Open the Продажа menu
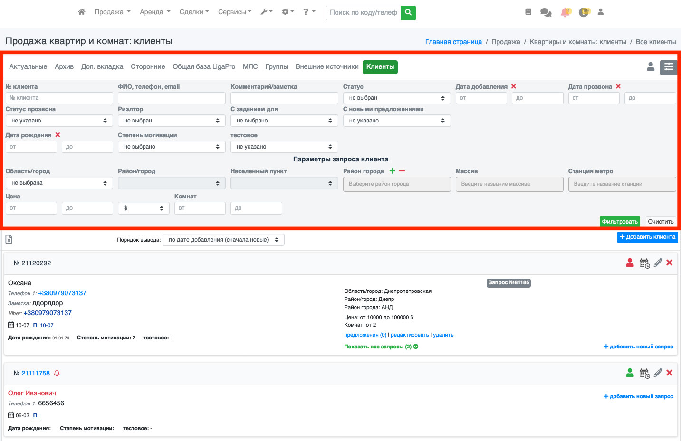 [x=112, y=12]
